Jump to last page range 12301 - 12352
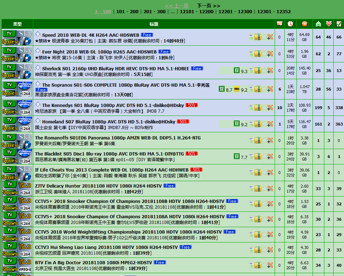This screenshot has width=344, height=276. 274,12
